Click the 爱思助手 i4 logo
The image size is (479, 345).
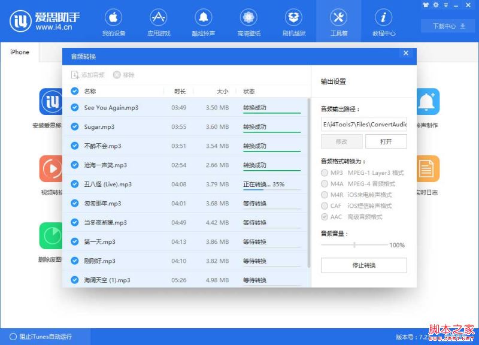pos(44,21)
